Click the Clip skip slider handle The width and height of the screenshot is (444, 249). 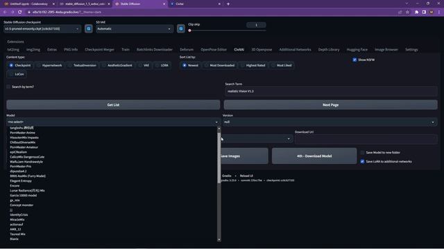click(x=189, y=30)
